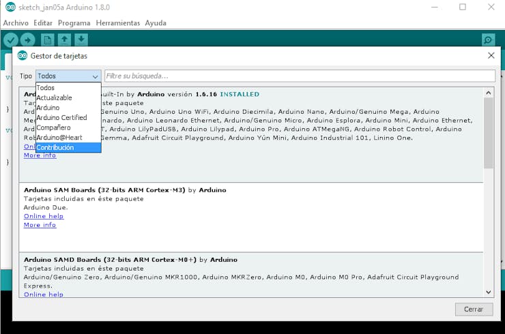Image resolution: width=505 pixels, height=334 pixels.
Task: Create a new sketch with New icon
Action: click(x=48, y=40)
